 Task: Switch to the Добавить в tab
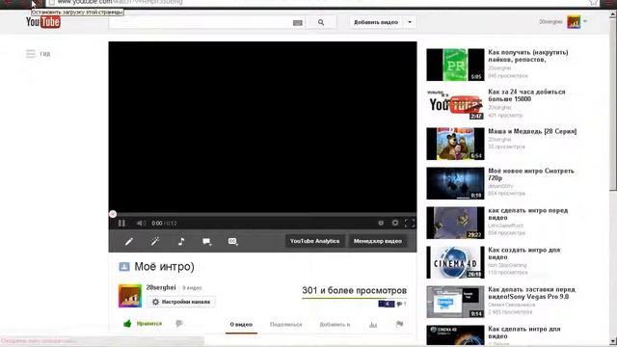(x=335, y=325)
